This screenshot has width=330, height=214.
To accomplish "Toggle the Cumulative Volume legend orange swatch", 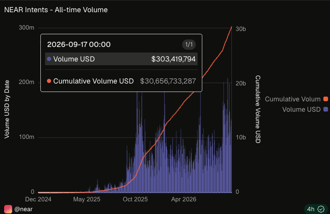I will 326,99.
